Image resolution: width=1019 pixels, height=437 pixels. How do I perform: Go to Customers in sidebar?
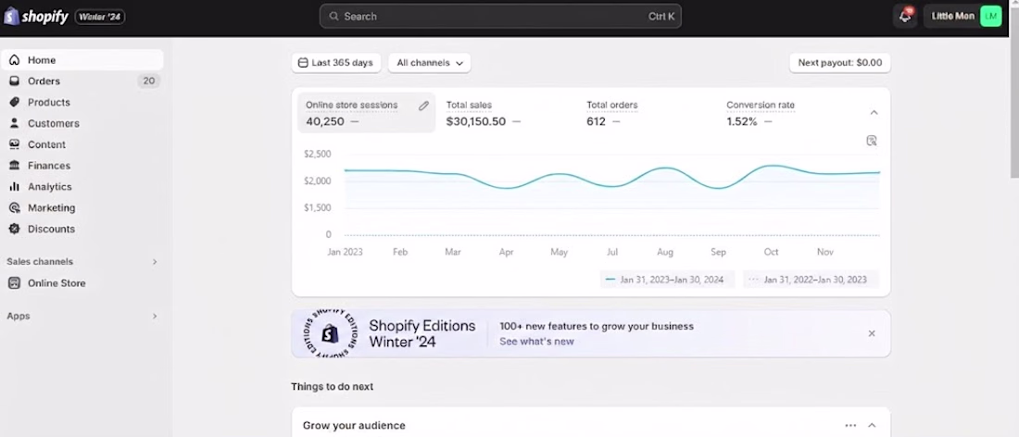coord(53,123)
